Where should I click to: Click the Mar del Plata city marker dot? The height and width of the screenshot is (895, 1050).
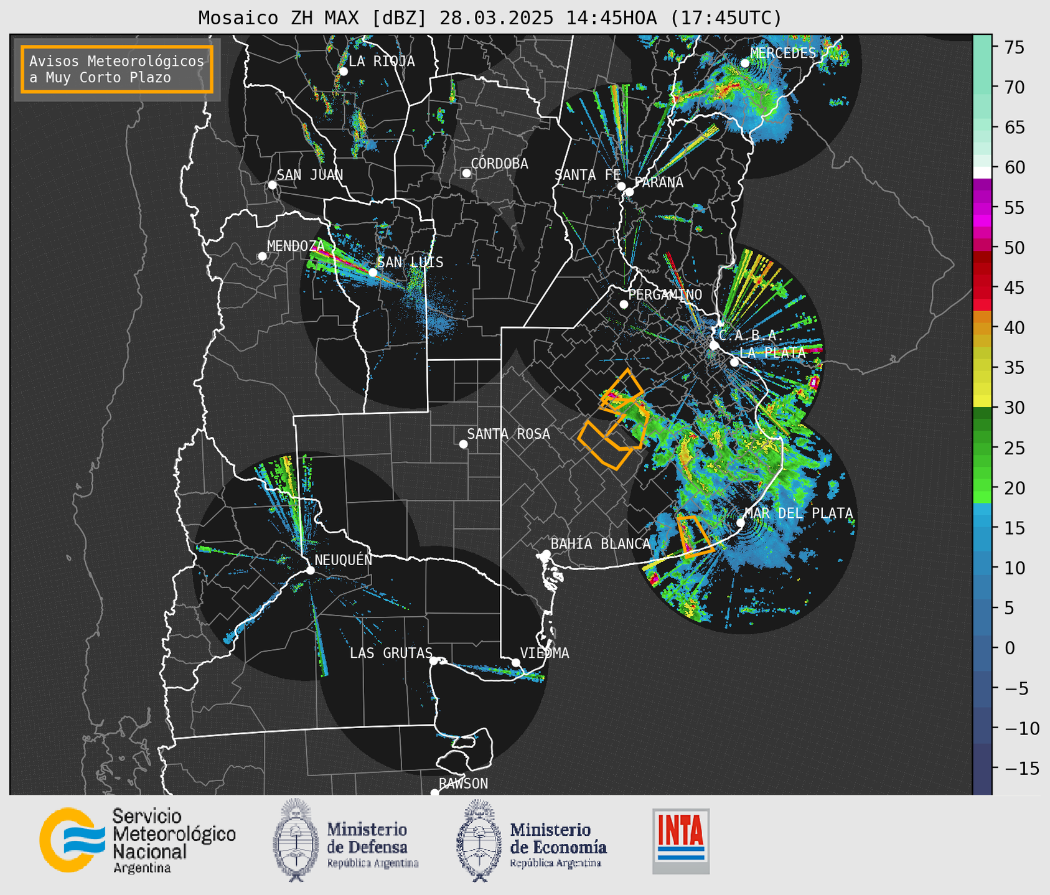(741, 522)
